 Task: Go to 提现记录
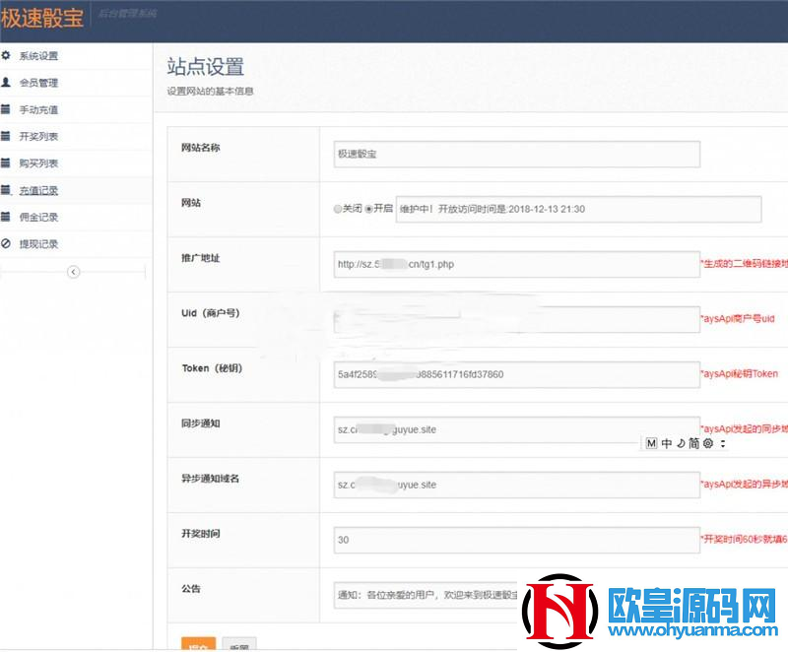[38, 244]
